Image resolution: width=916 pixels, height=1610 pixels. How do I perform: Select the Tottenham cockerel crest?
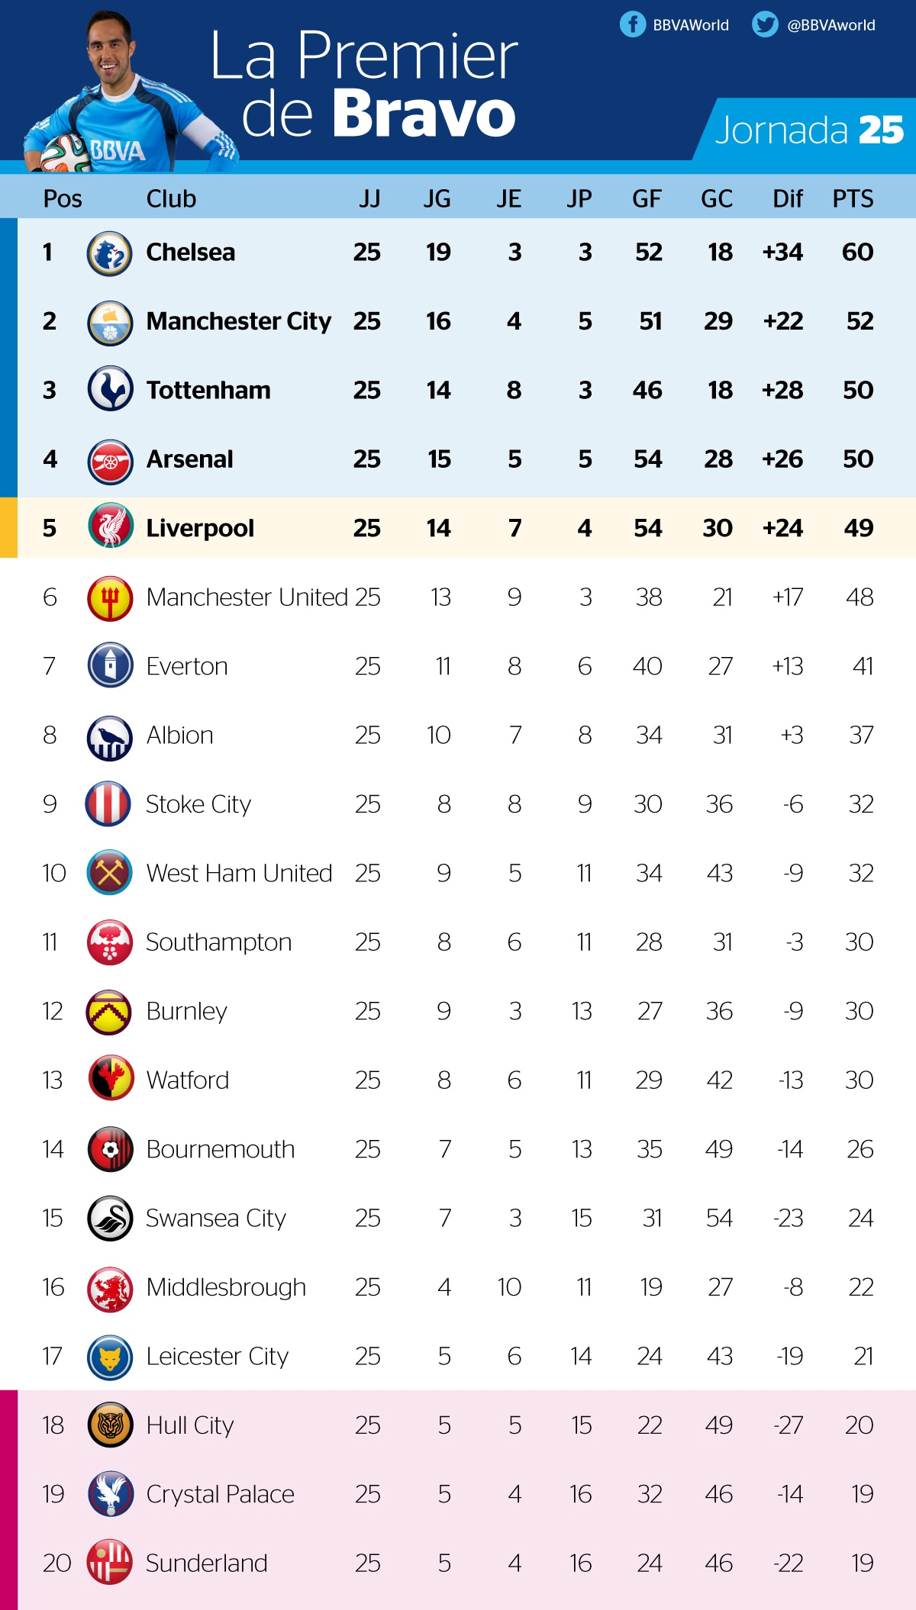(110, 389)
